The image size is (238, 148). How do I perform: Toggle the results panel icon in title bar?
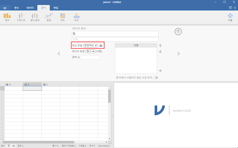click(231, 8)
